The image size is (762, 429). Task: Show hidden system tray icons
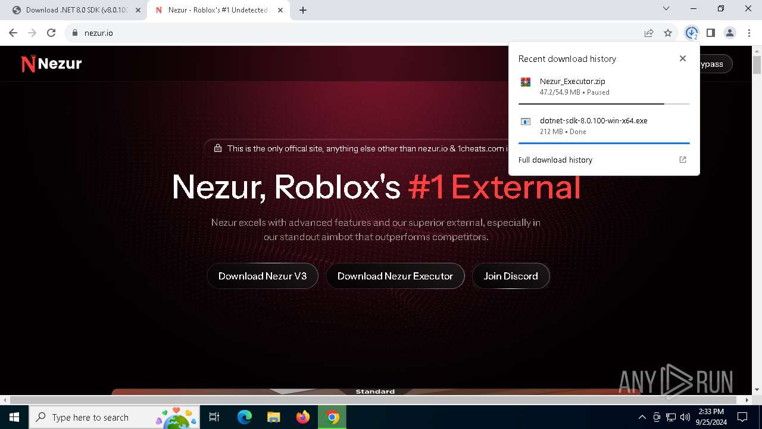click(x=642, y=417)
